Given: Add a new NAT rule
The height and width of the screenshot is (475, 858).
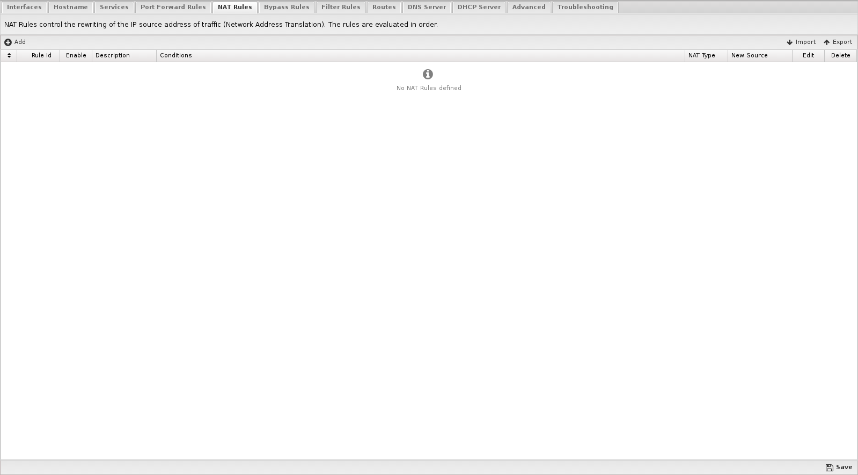Looking at the screenshot, I should coord(15,42).
